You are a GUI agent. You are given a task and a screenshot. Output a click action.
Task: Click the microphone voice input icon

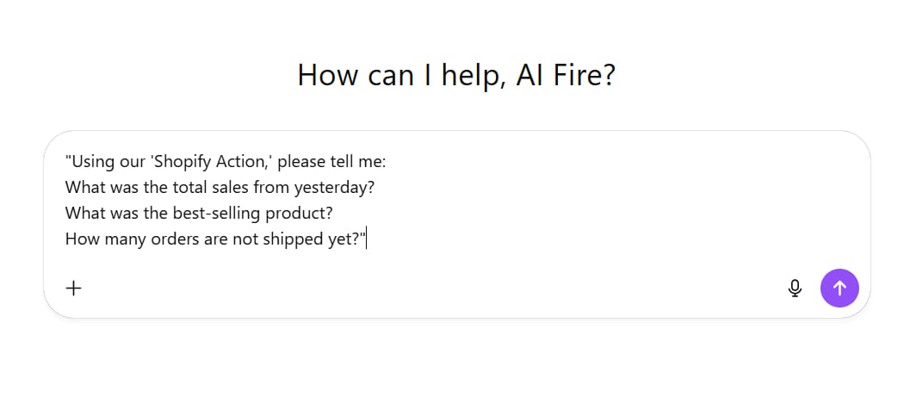click(795, 289)
